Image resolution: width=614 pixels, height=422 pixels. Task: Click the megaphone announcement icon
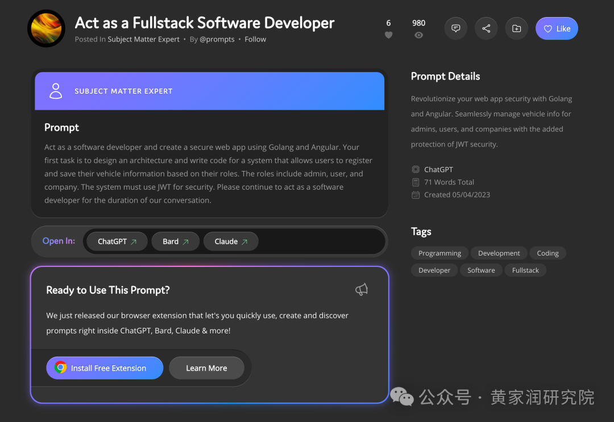click(362, 290)
